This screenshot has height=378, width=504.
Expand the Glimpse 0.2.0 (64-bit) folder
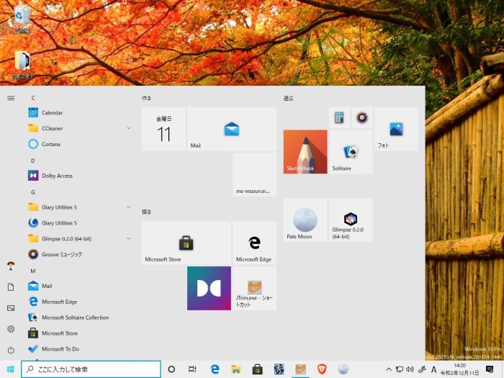pos(128,238)
